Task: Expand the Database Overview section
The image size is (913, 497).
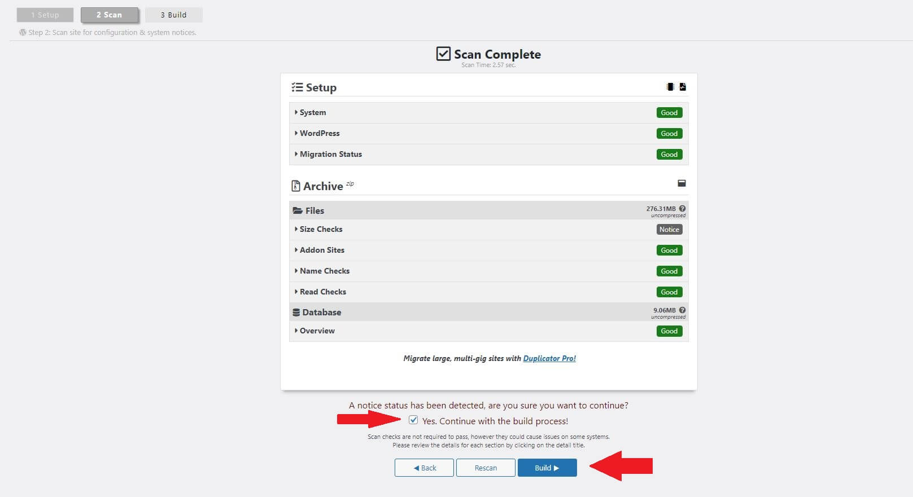Action: tap(316, 331)
